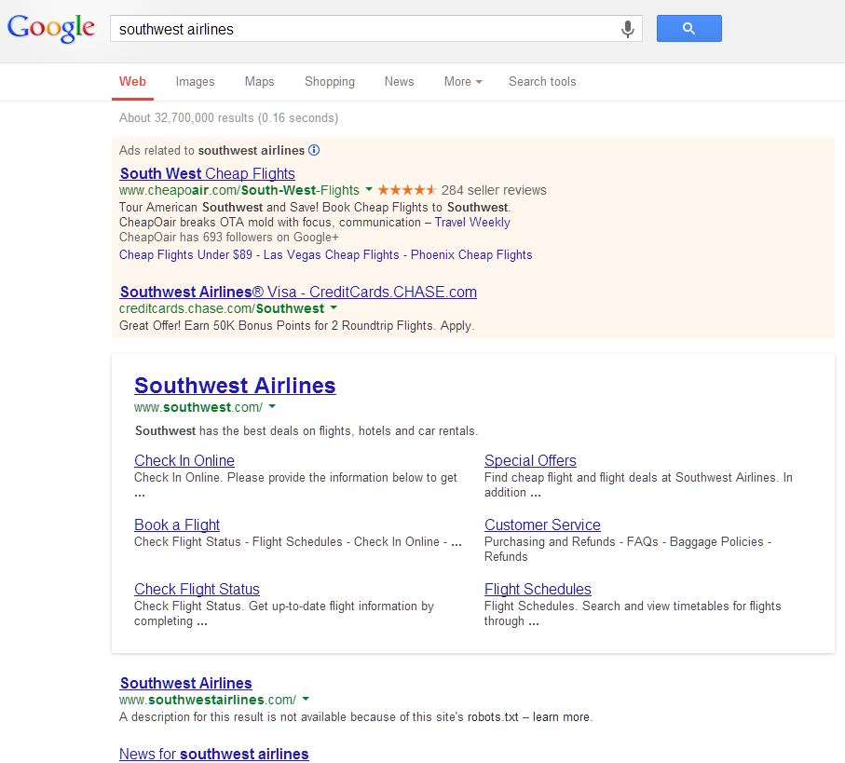Click the Google logo
The width and height of the screenshot is (845, 763).
[51, 28]
